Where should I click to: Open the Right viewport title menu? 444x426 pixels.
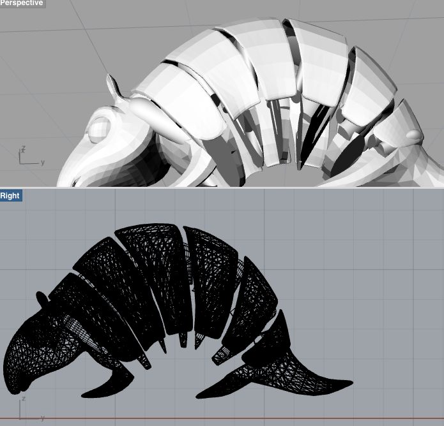[x=11, y=196]
